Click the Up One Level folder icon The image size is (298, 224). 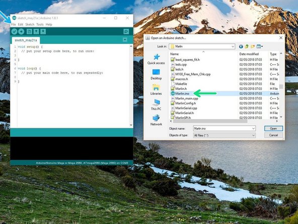pos(247,46)
